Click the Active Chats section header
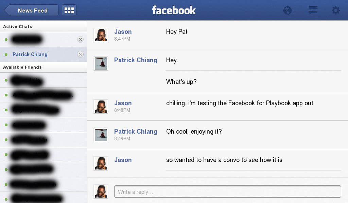 pos(18,27)
